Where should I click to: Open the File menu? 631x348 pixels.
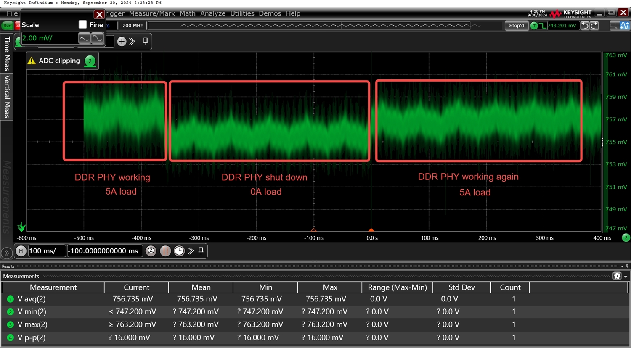[12, 13]
